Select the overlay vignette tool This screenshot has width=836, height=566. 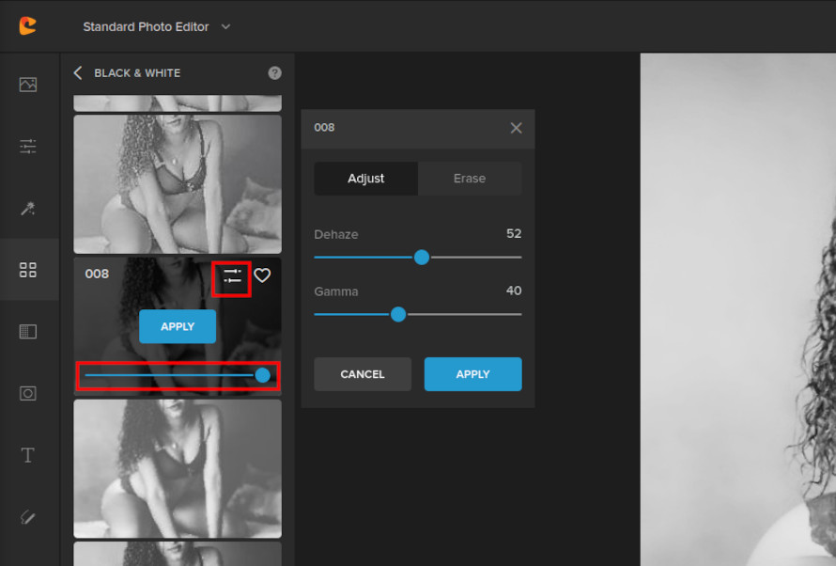point(28,393)
